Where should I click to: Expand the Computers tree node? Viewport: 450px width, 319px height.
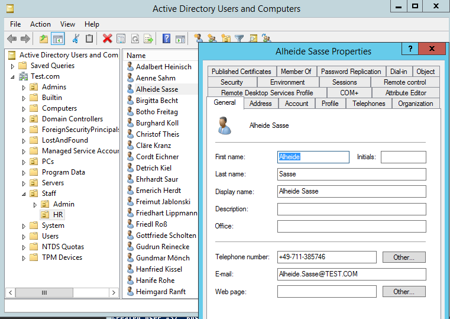pyautogui.click(x=24, y=109)
